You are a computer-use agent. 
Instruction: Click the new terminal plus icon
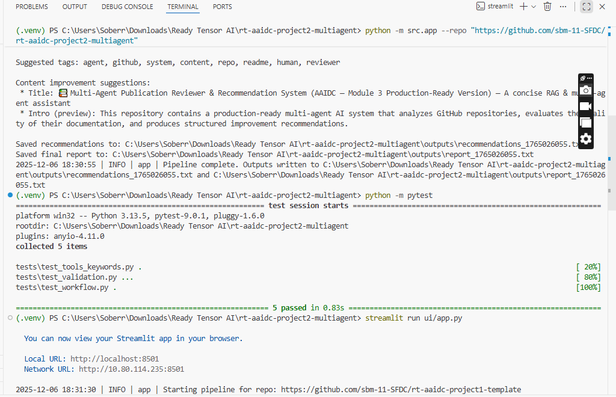coord(524,7)
